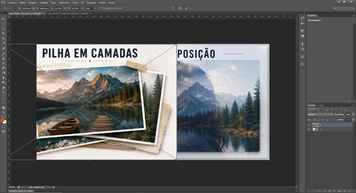Open the workspace switcher dropdown
356x193 pixels.
343,8
